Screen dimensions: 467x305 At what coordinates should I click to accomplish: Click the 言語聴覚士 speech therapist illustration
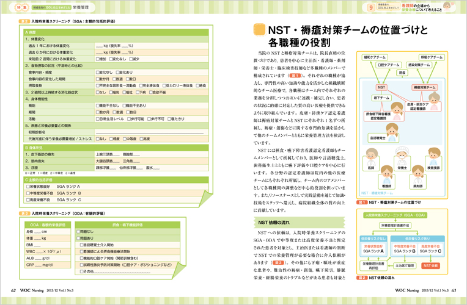tap(392, 132)
